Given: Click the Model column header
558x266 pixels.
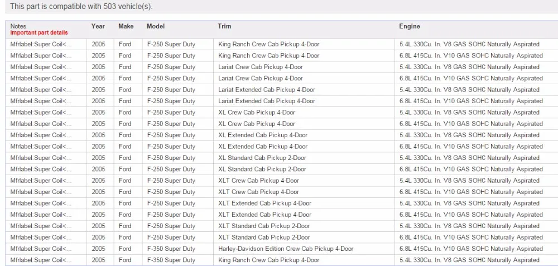Looking at the screenshot, I should (x=156, y=26).
